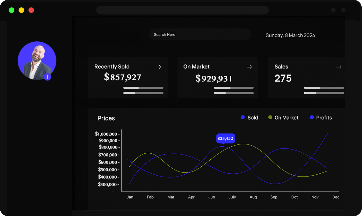The image size is (362, 216).
Task: Click the browser address bar
Action: pyautogui.click(x=182, y=10)
